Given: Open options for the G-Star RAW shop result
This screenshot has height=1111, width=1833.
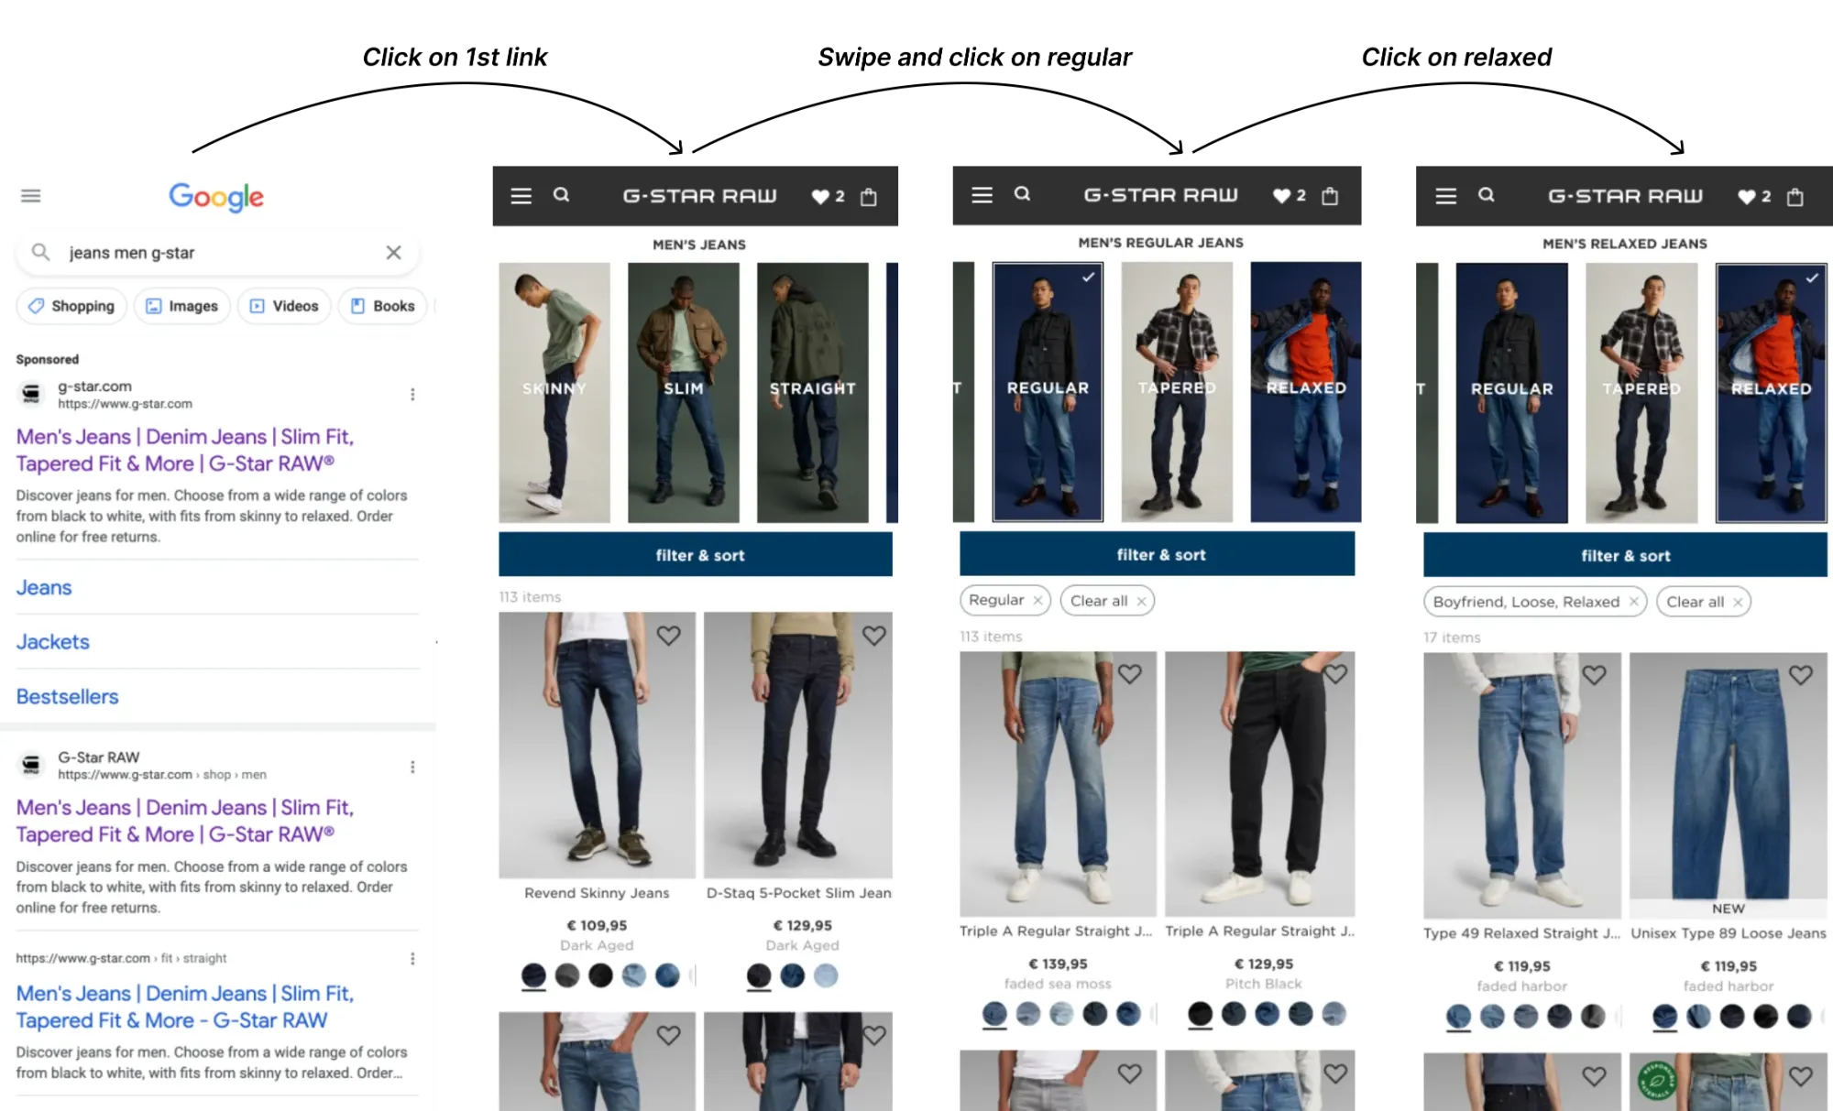Looking at the screenshot, I should (412, 767).
